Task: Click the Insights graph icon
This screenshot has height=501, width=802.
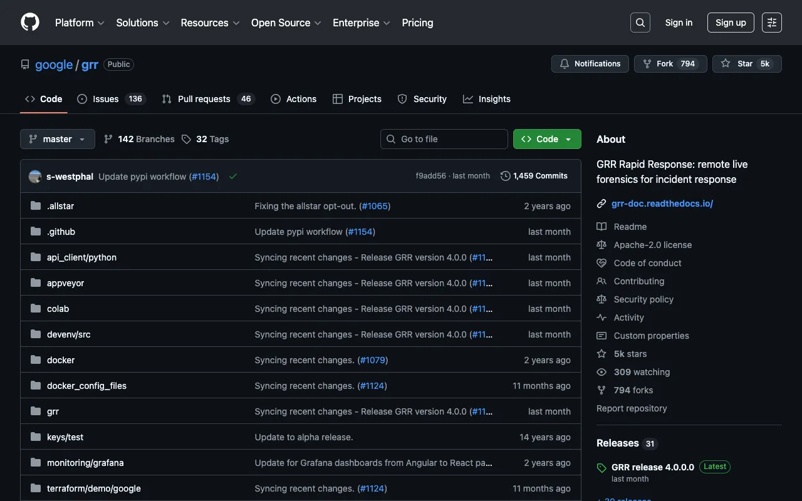Action: click(467, 99)
